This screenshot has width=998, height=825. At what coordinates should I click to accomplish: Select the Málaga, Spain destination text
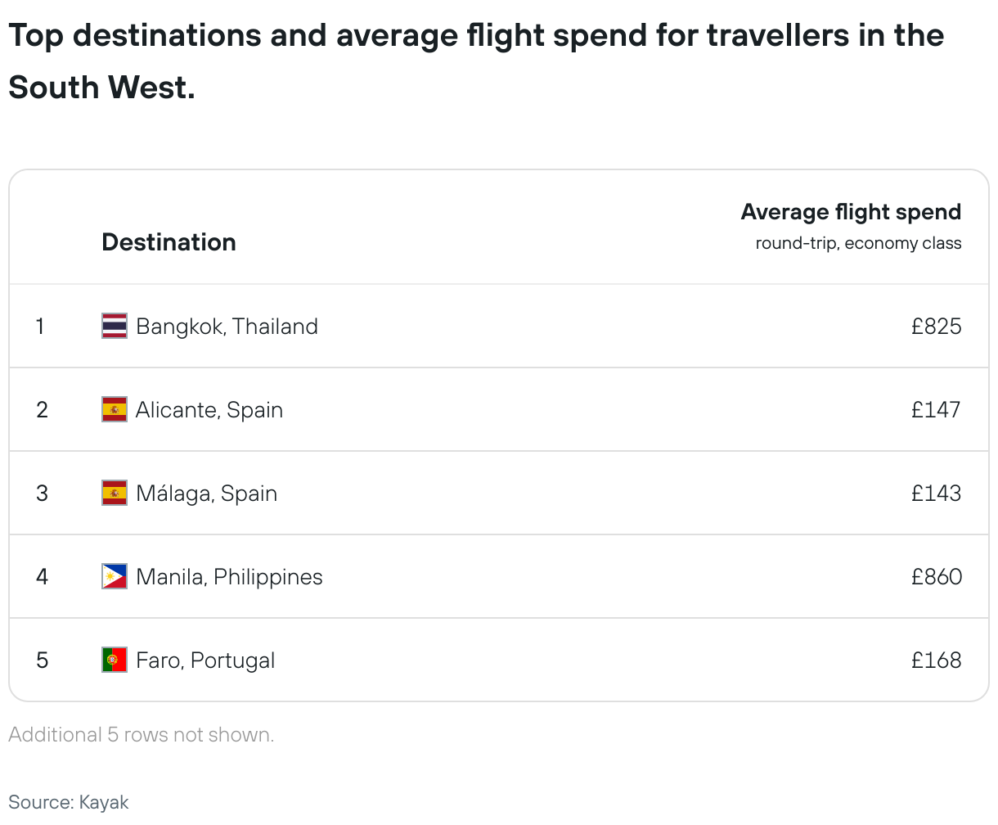coord(206,494)
